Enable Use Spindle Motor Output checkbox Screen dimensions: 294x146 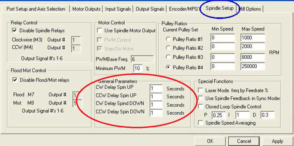[100, 30]
